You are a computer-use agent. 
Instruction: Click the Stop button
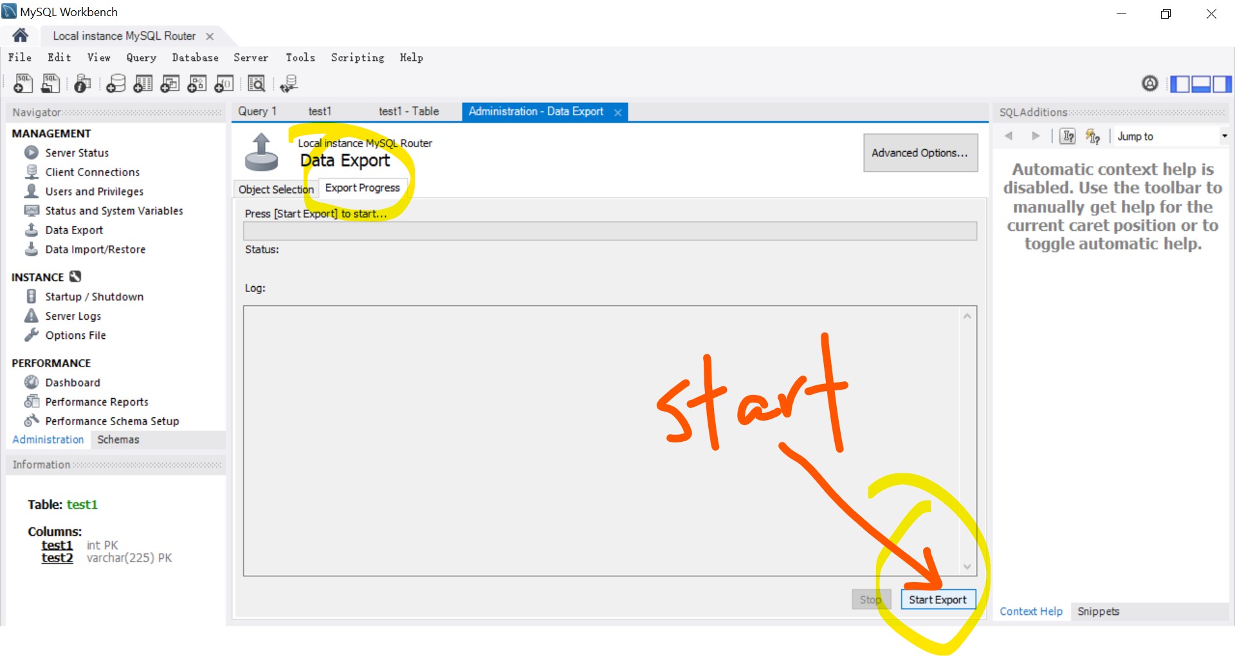click(x=871, y=599)
